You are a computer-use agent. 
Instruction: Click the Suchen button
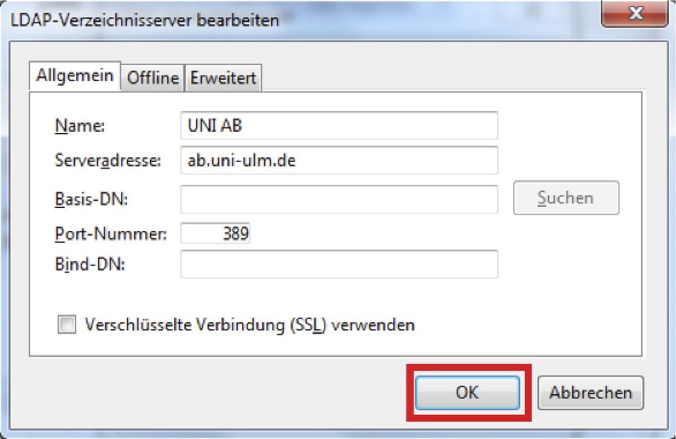(x=566, y=198)
